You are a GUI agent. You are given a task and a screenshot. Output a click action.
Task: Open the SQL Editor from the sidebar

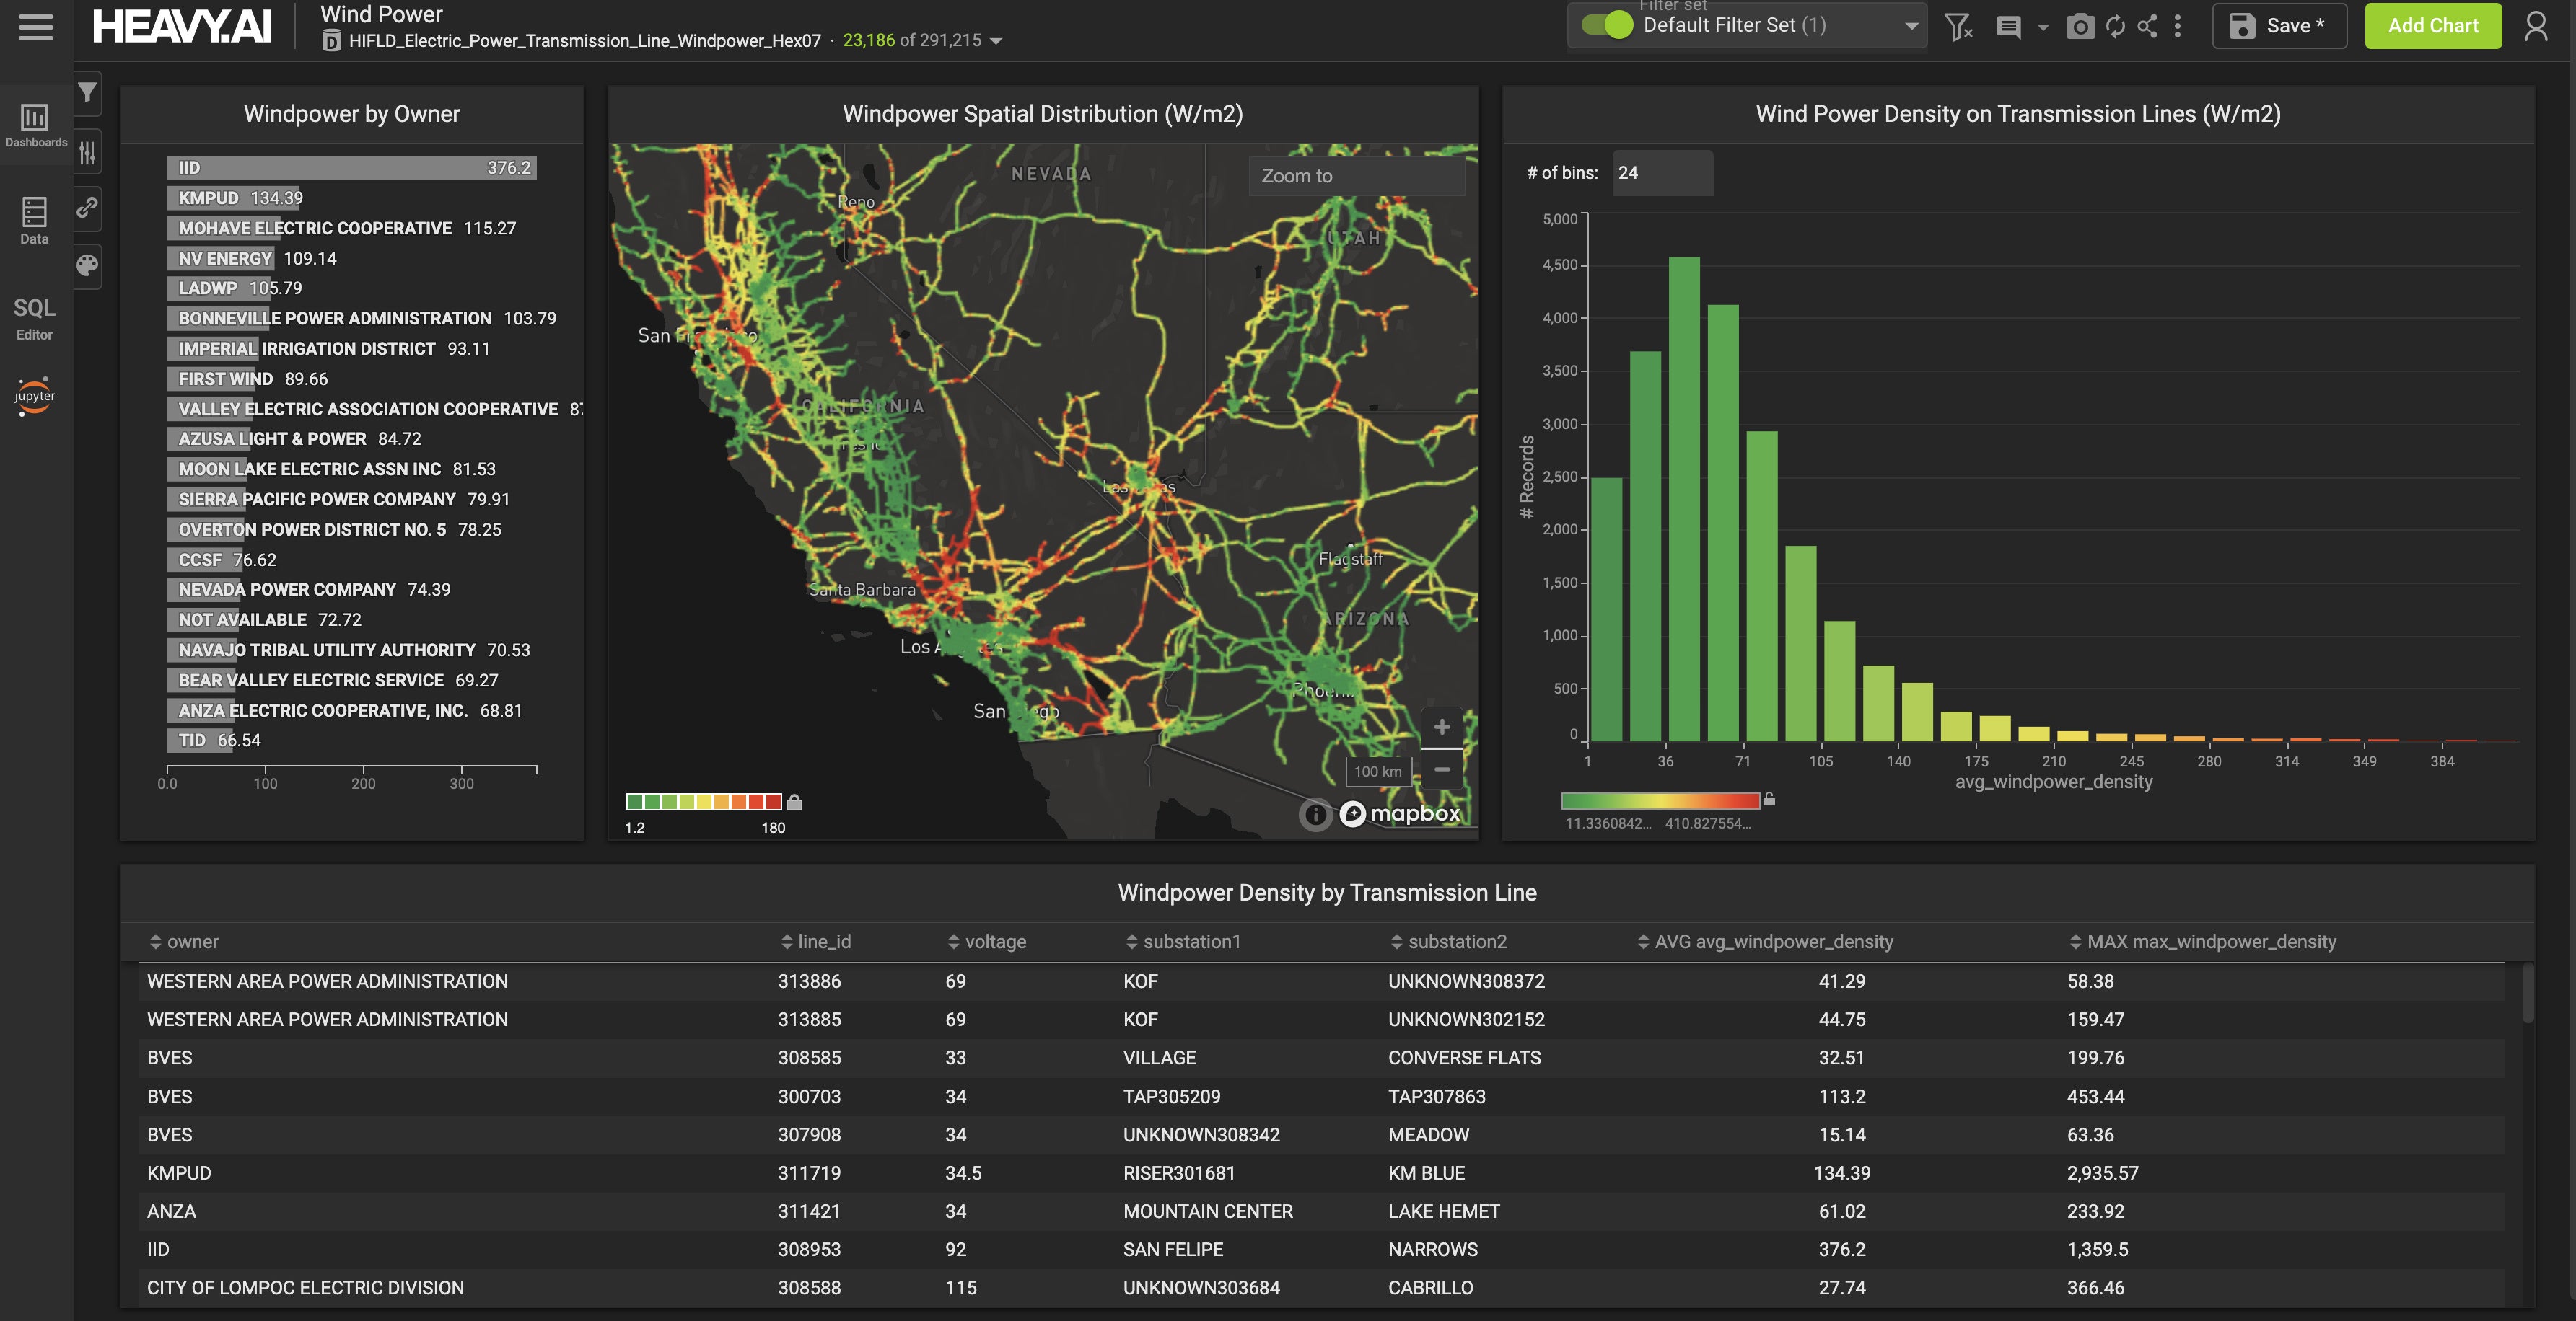[x=35, y=318]
